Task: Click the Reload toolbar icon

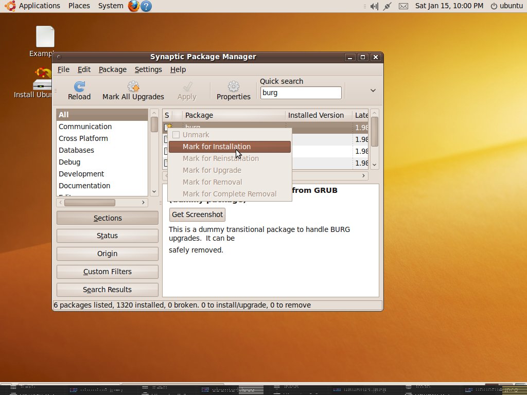Action: (x=79, y=86)
